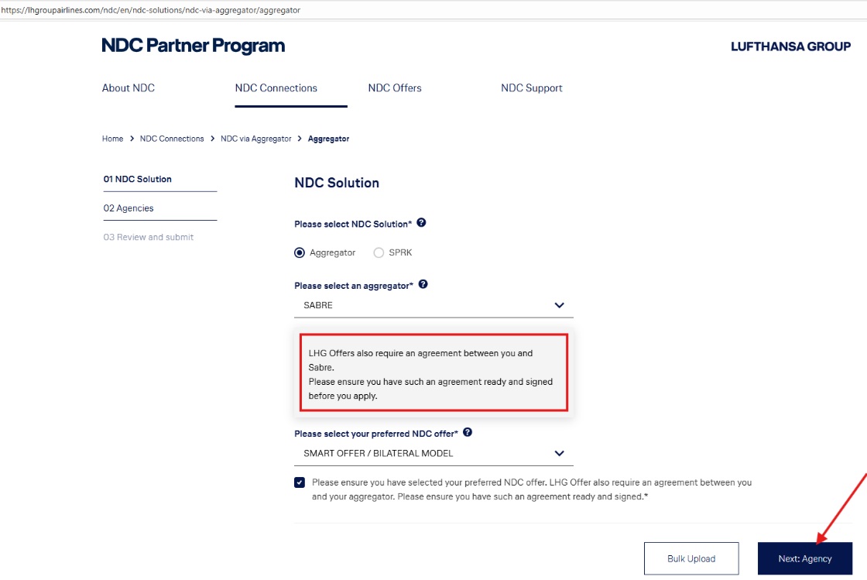The width and height of the screenshot is (867, 580).
Task: Switch to the About NDC tab
Action: (x=128, y=88)
